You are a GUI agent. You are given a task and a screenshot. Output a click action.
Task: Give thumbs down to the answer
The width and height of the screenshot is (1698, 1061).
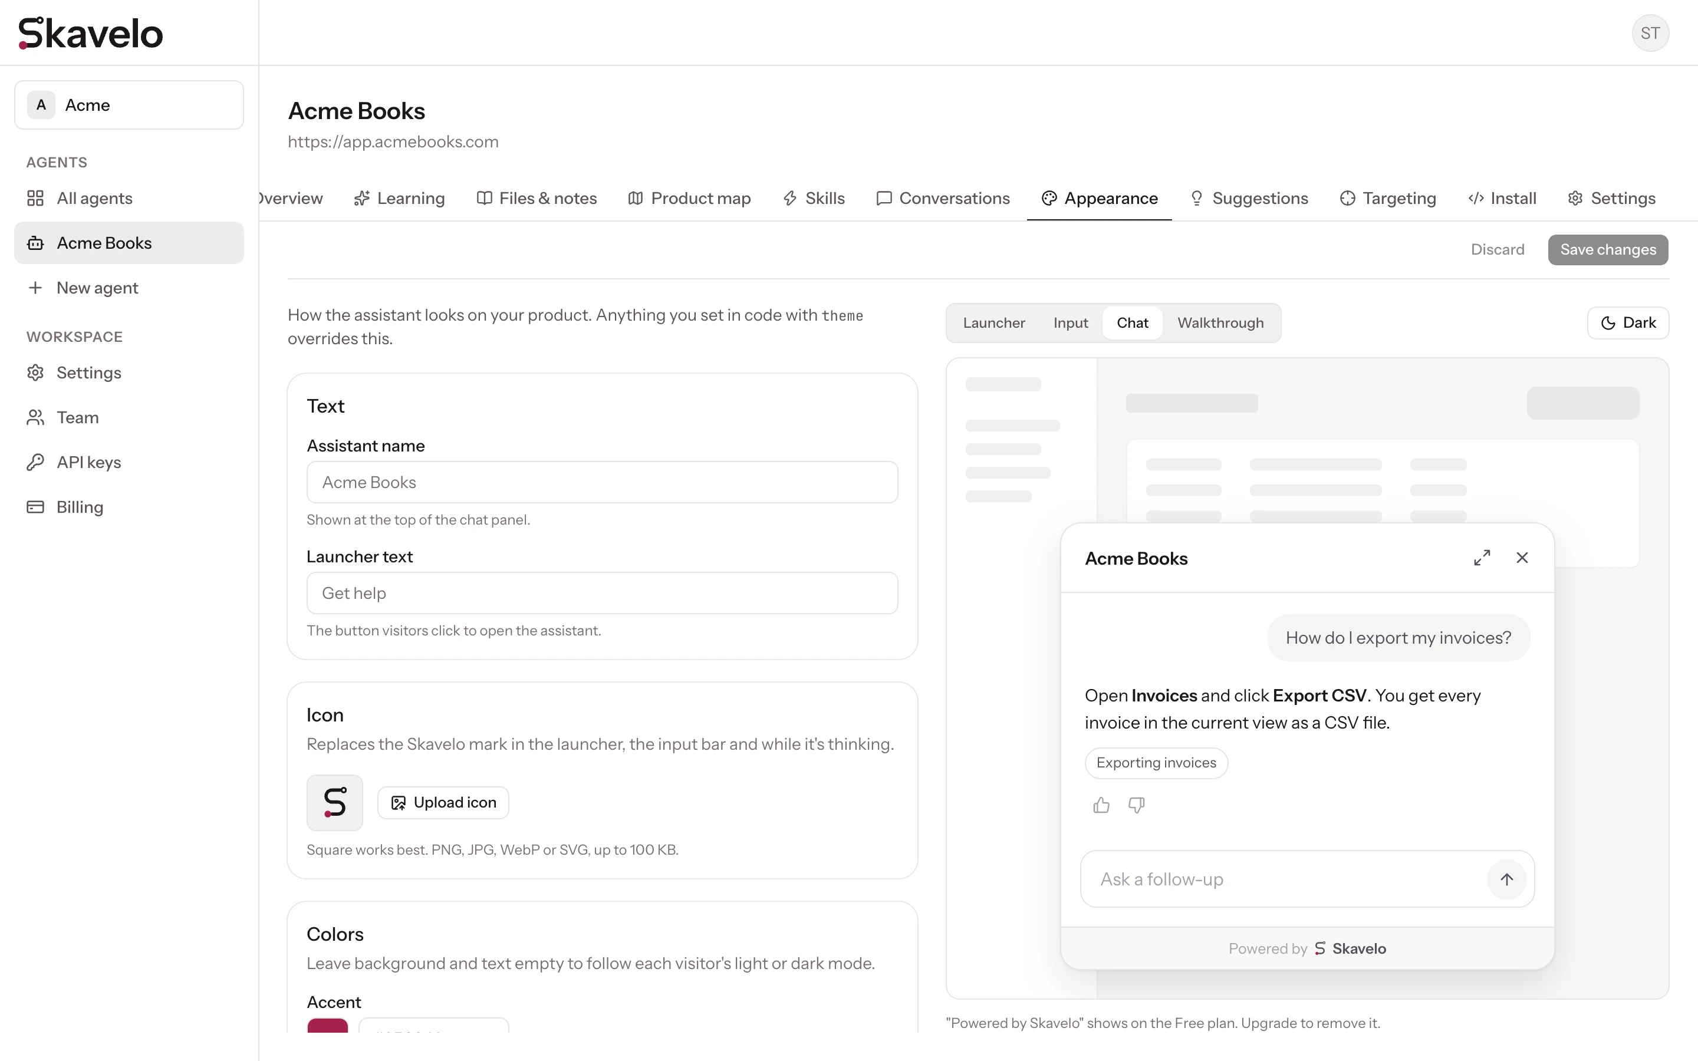1136,805
